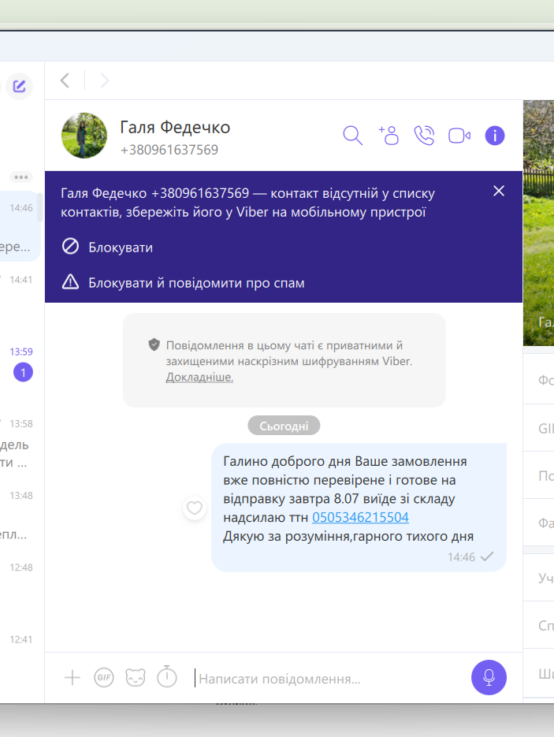Click the unread badge showing 1
Image resolution: width=554 pixels, height=737 pixels.
coord(23,372)
